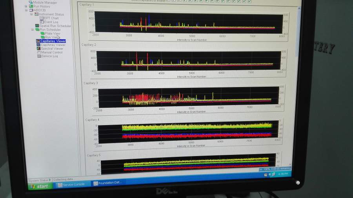Click the leftmost system tray icon
Viewport: 353px width, 198px height.
(266, 175)
